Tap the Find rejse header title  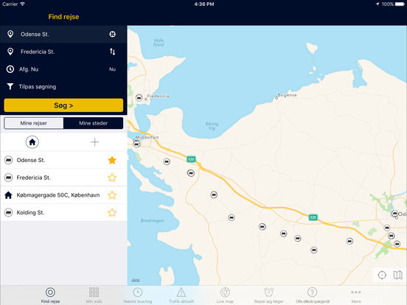coord(63,17)
